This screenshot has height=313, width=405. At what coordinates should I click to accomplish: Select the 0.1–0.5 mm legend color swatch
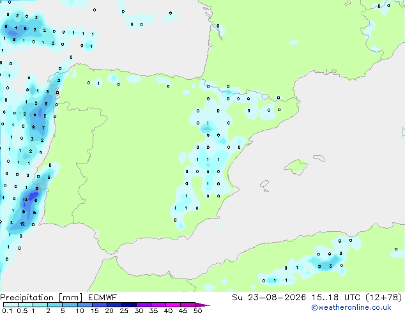pos(11,305)
